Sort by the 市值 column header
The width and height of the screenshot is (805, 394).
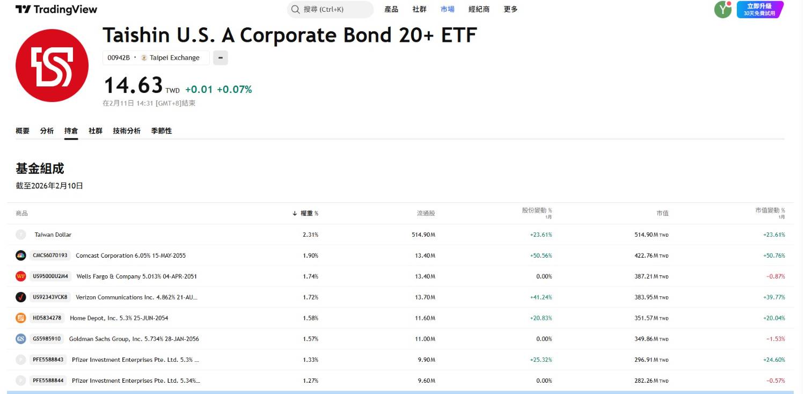pos(662,213)
